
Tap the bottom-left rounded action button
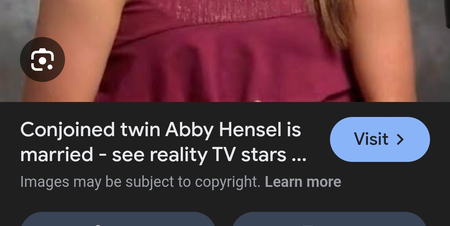(118, 219)
